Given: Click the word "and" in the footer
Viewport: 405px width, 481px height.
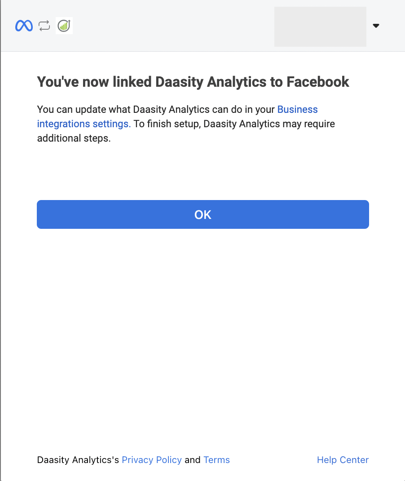Looking at the screenshot, I should [193, 460].
